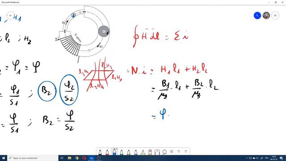286x161 pixels.
Task: Click the network tray icon
Action: (x=250, y=158)
